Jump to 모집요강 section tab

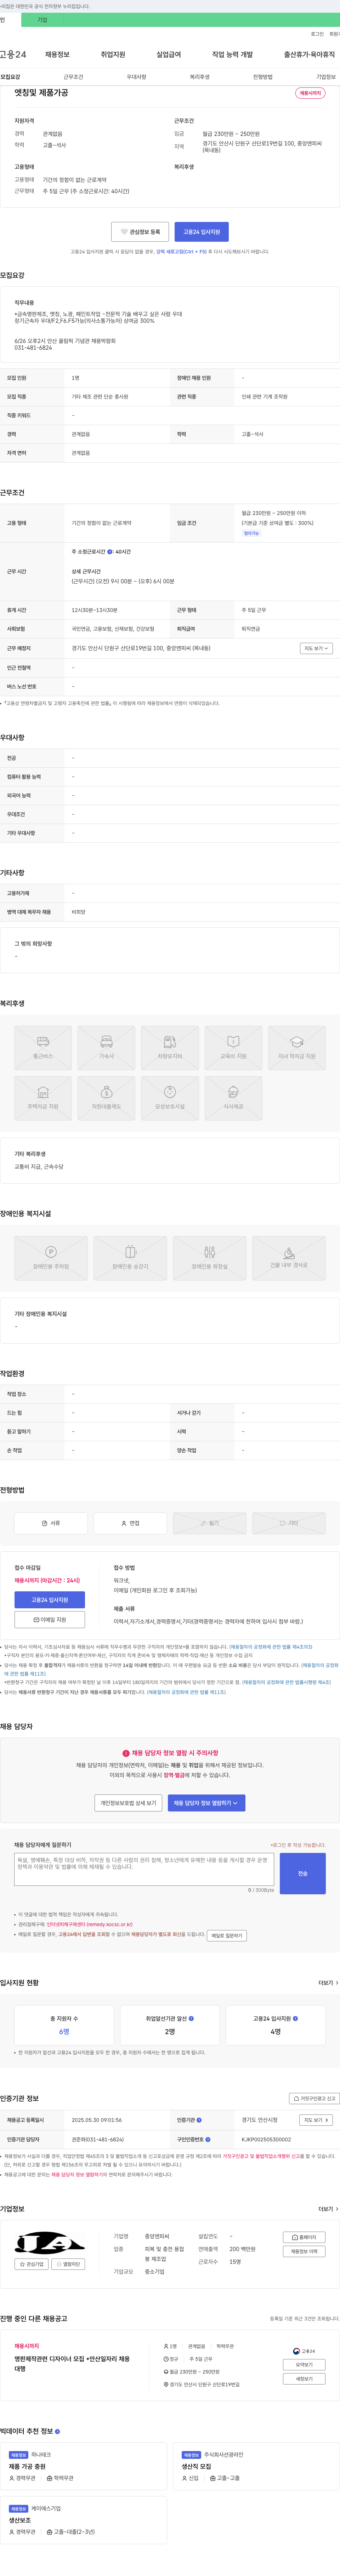pos(10,77)
